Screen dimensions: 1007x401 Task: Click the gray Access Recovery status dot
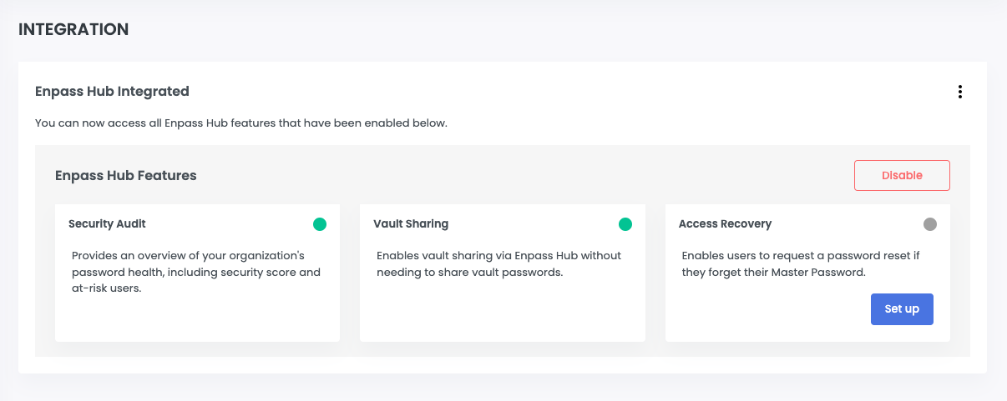coord(930,224)
